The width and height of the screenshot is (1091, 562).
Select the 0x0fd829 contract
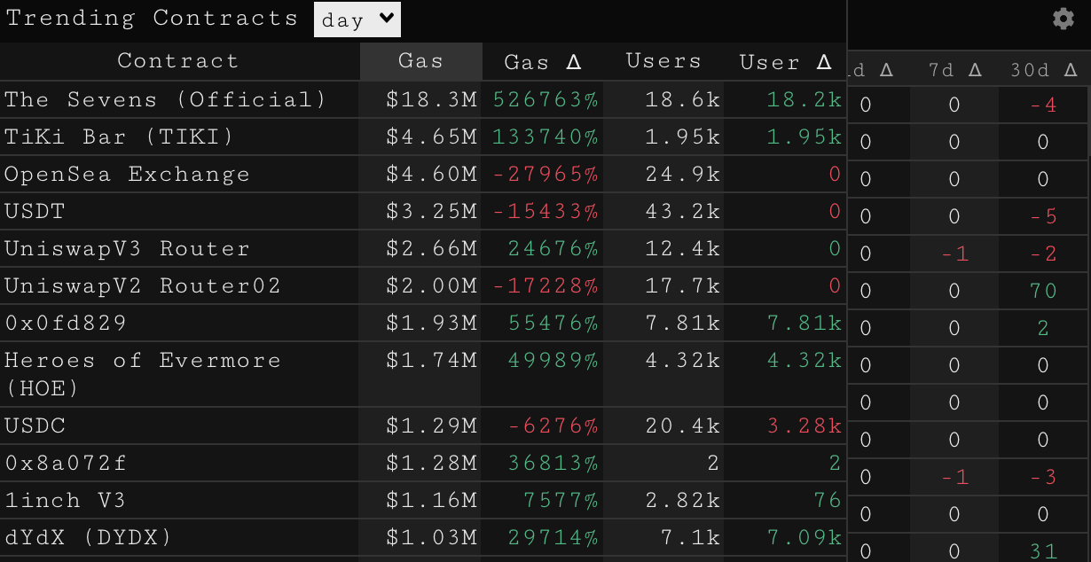(66, 323)
